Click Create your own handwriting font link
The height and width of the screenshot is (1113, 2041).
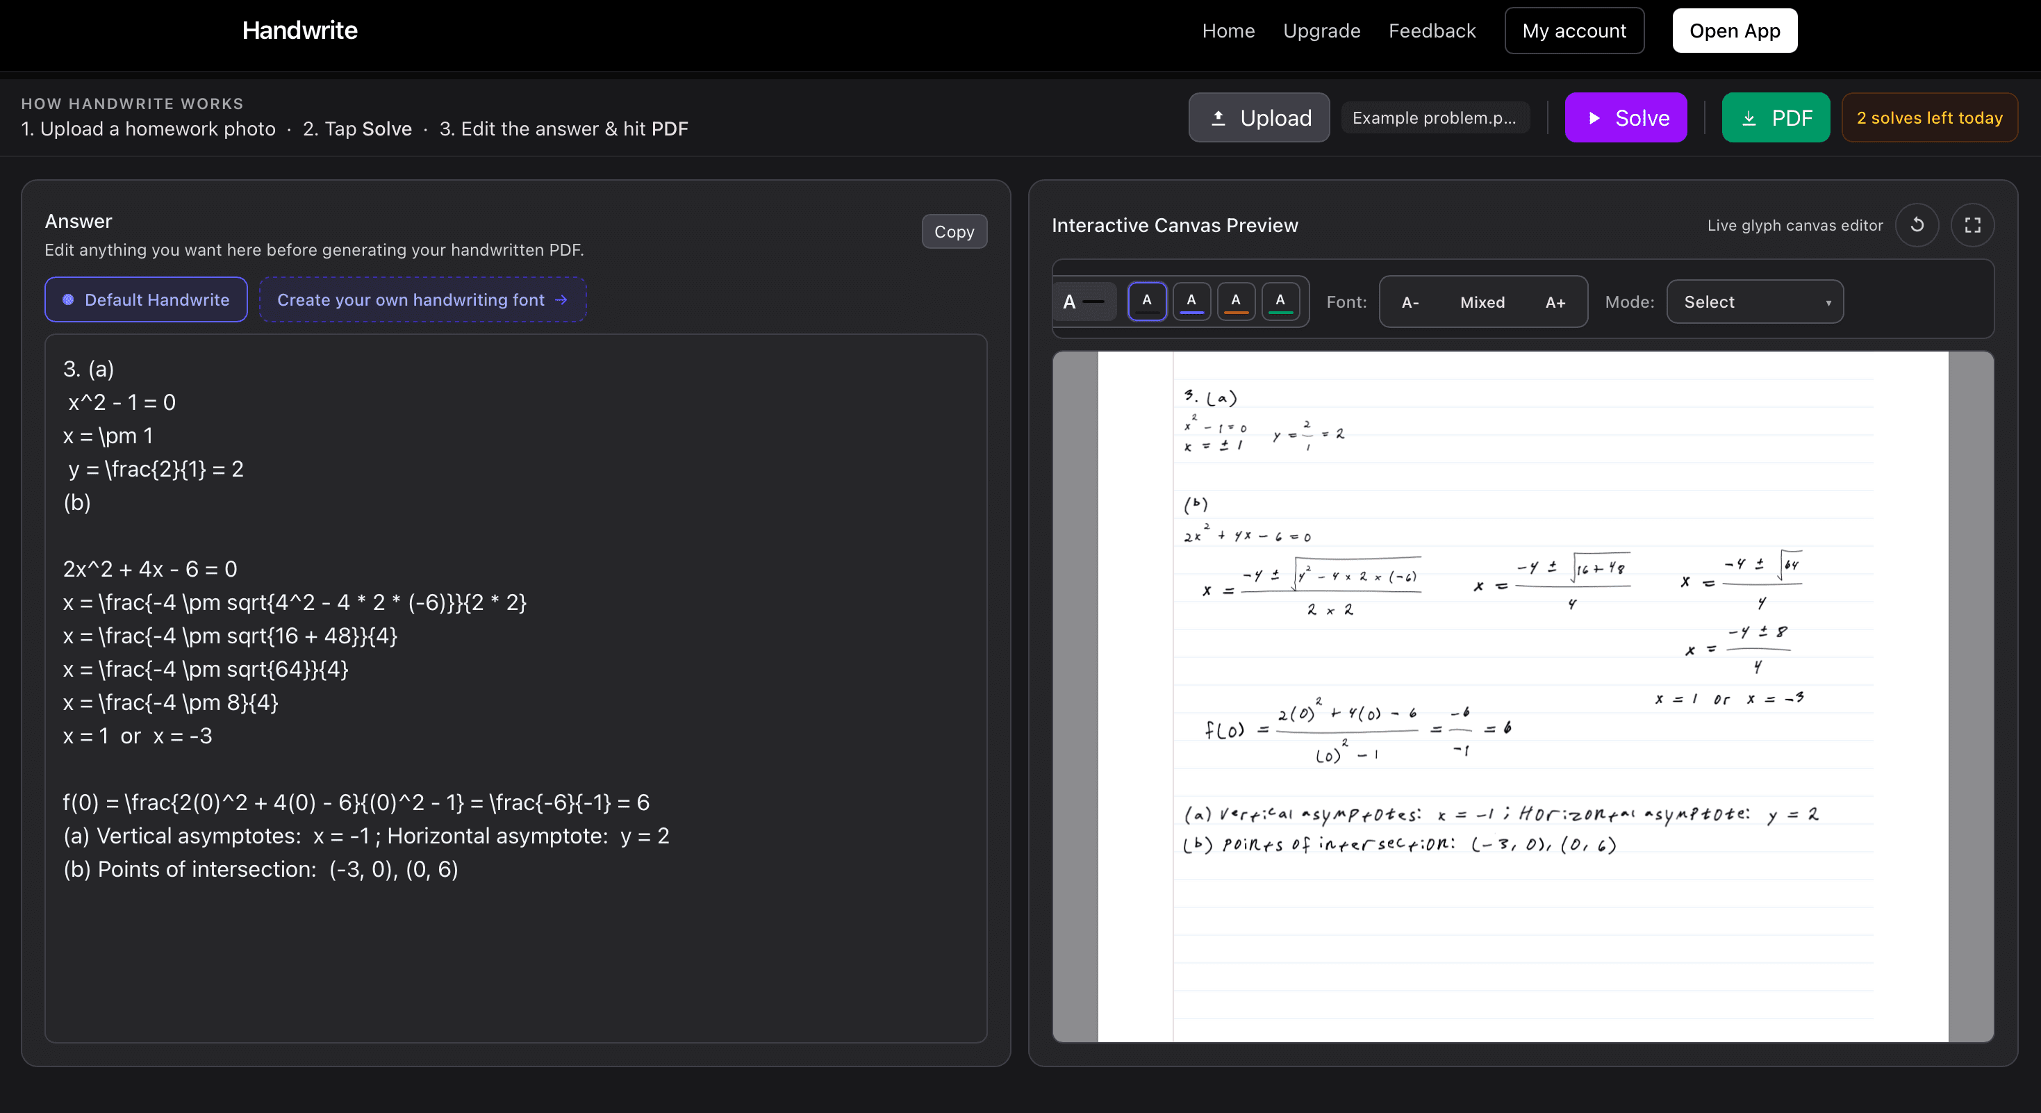point(422,299)
